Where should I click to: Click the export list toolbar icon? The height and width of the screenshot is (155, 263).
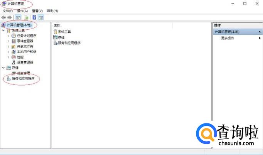tap(26, 17)
